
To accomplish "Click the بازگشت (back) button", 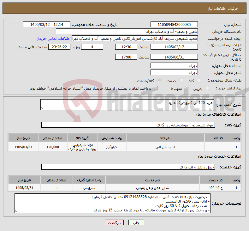I will click(x=114, y=222).
